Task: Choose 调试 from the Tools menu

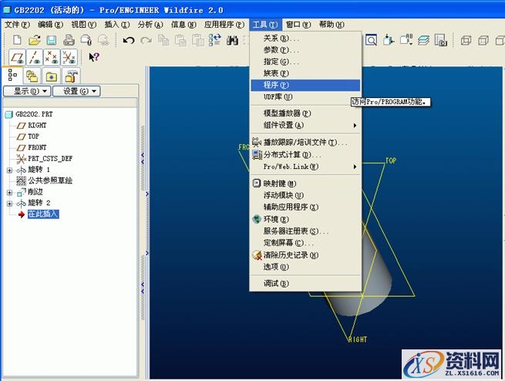Action: pos(305,284)
